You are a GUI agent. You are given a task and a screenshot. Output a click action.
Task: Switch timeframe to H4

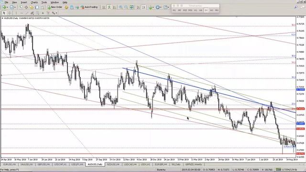201,11
